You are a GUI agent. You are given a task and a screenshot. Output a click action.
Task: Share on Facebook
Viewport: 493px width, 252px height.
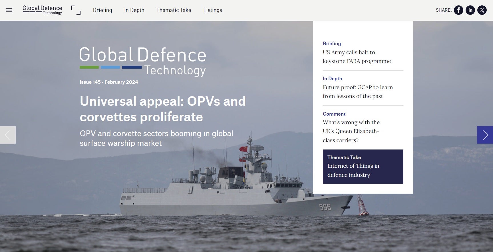[458, 10]
